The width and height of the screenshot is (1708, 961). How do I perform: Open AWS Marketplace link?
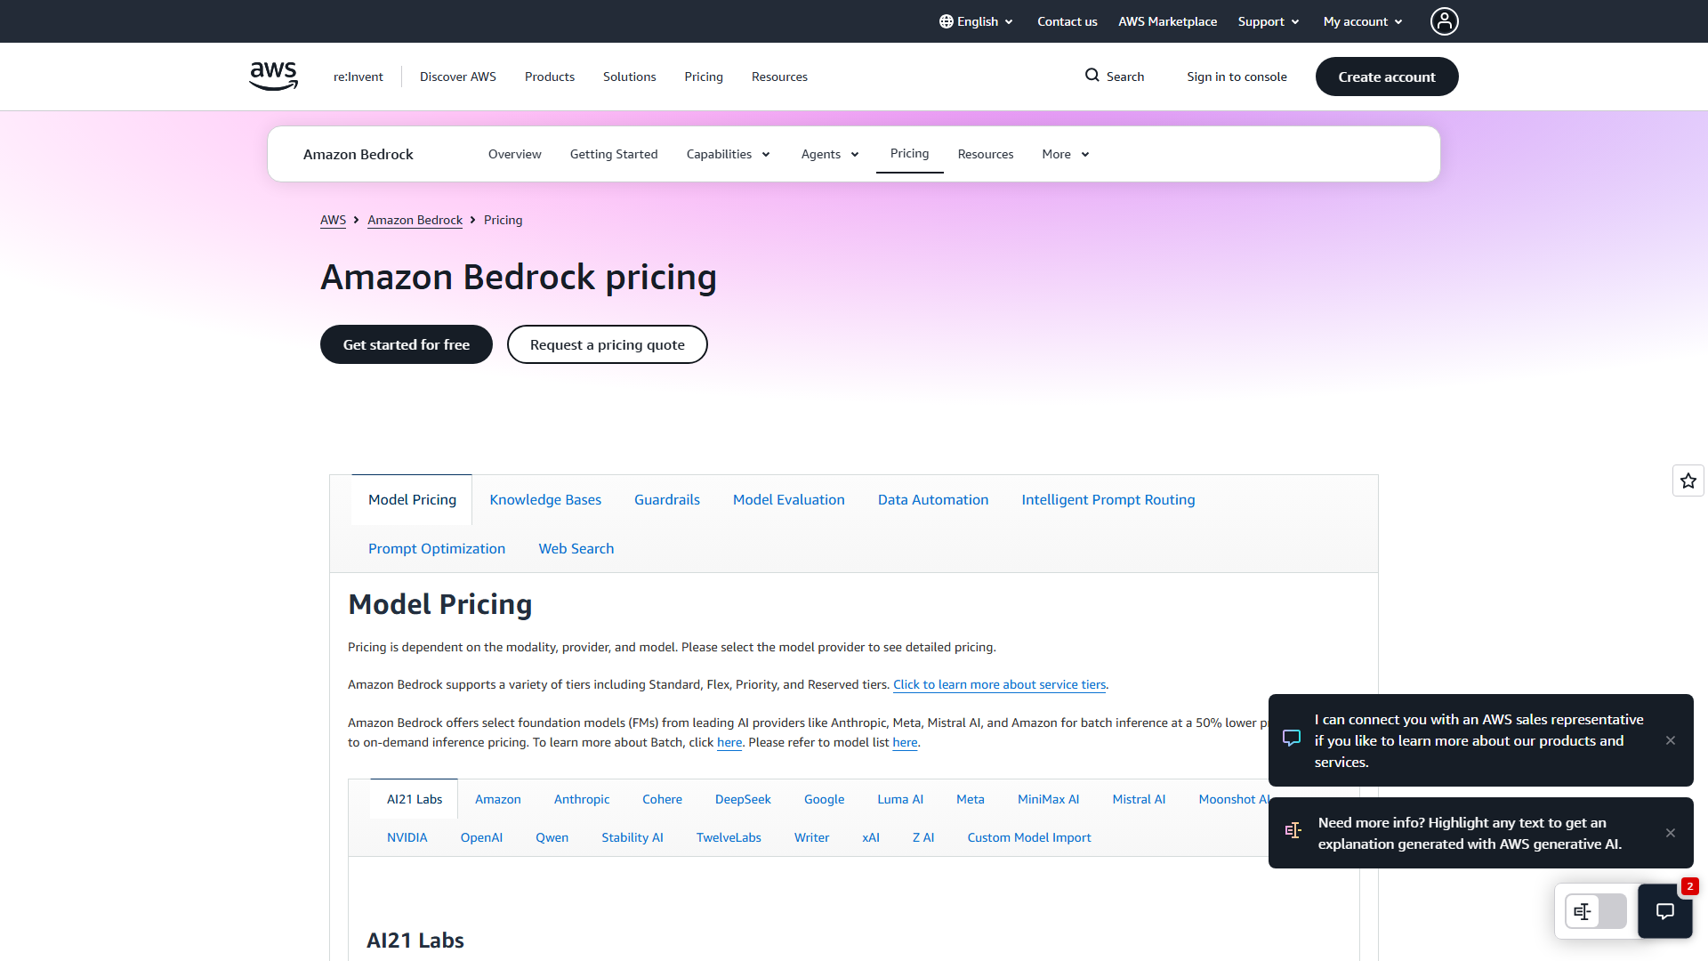point(1167,21)
